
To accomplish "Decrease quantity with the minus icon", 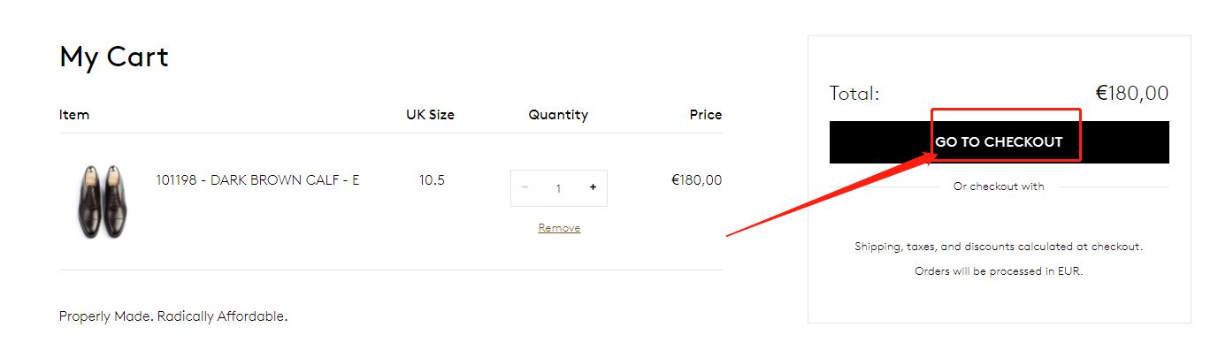I will 525,187.
